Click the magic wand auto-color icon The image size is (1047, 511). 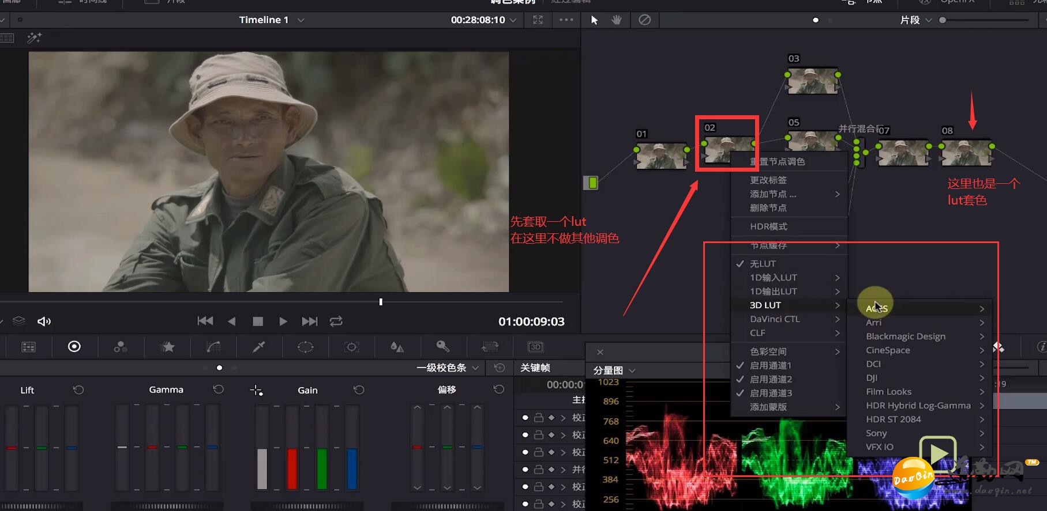coord(34,38)
